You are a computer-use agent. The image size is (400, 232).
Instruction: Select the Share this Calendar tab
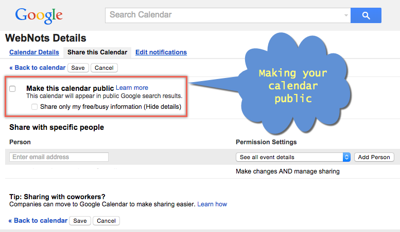point(97,52)
